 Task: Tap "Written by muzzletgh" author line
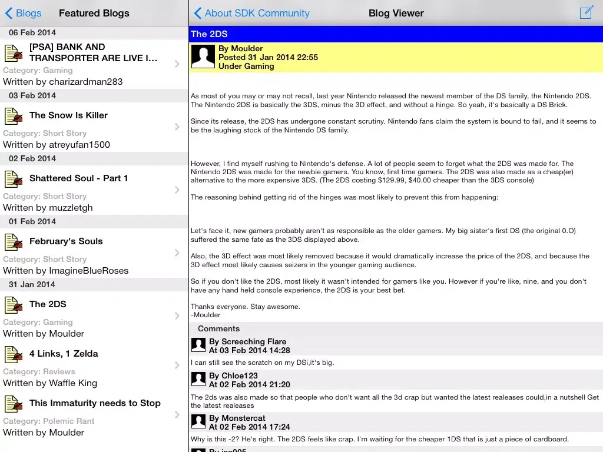pyautogui.click(x=48, y=208)
